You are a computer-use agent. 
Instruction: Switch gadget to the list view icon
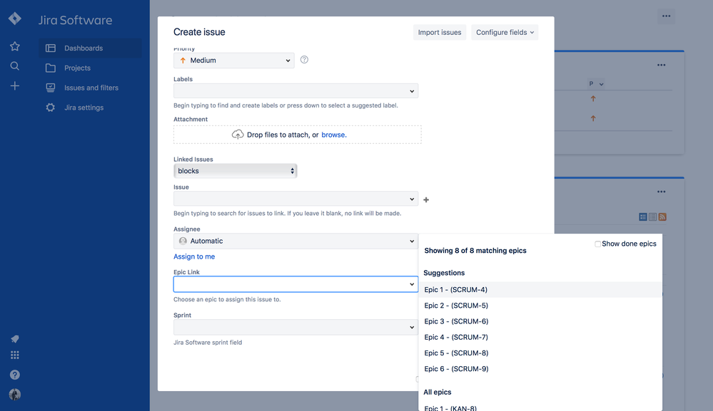pyautogui.click(x=652, y=217)
